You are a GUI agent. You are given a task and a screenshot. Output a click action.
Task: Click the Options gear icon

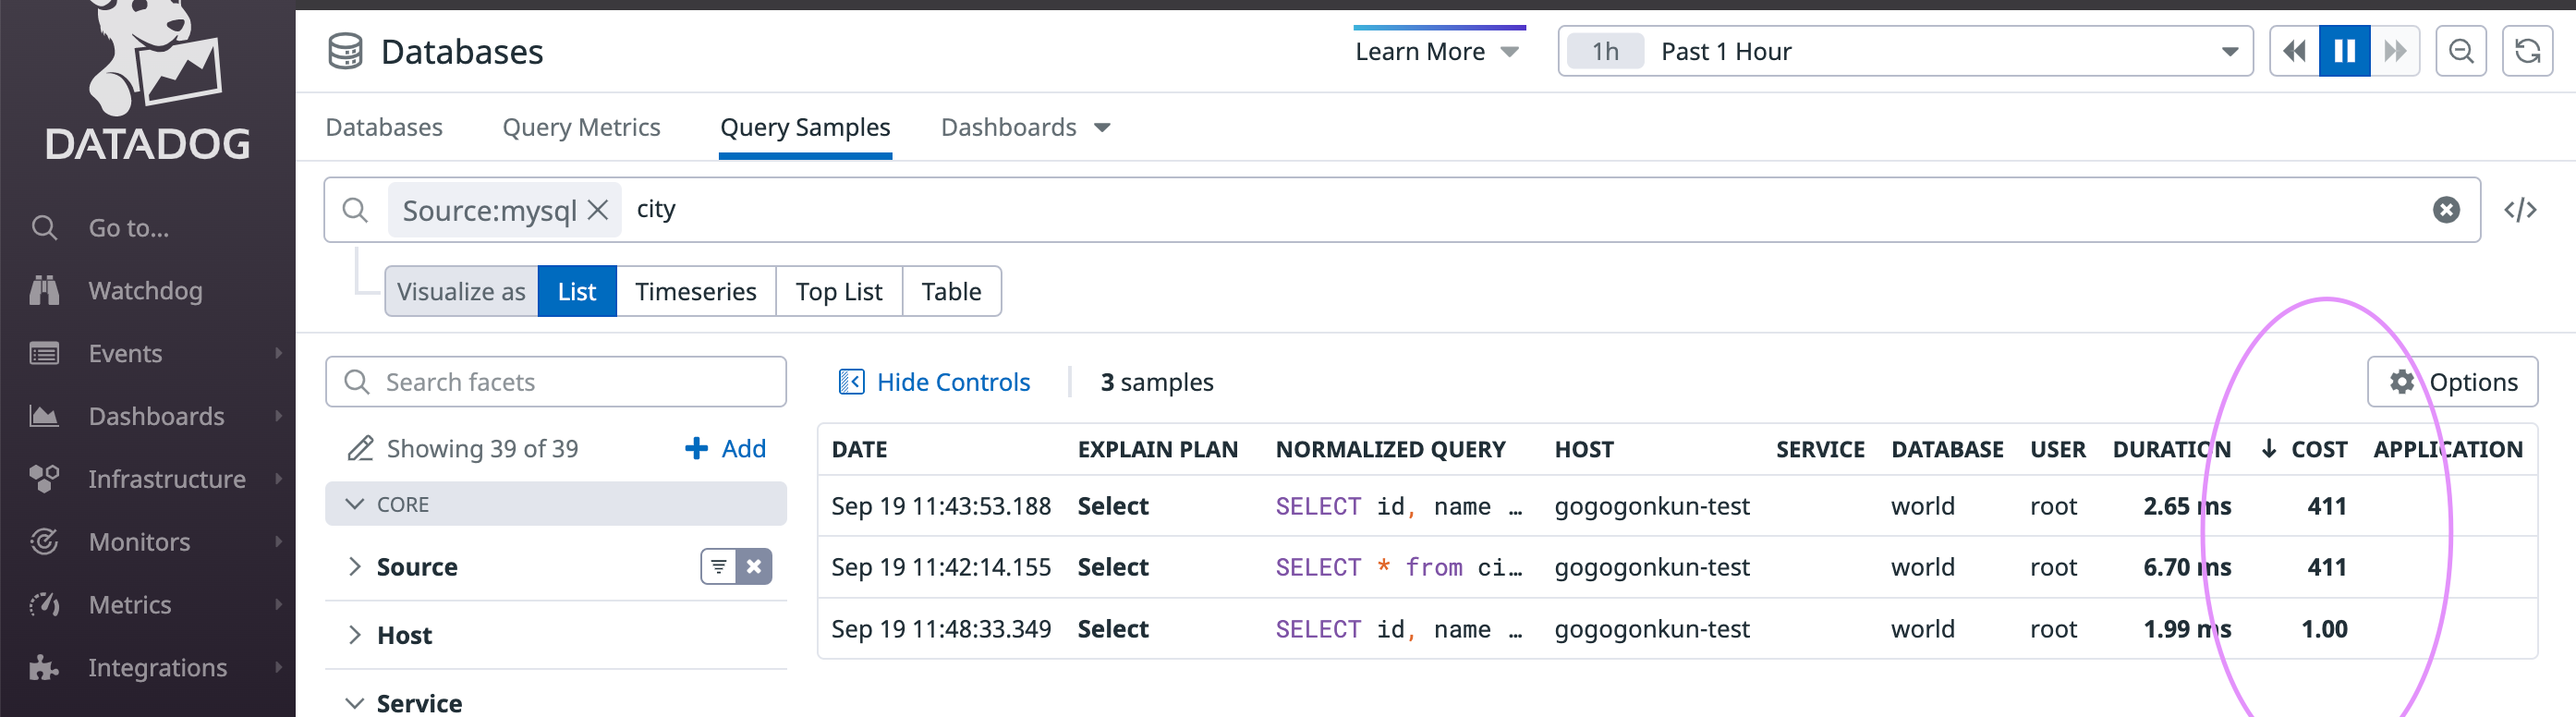[2402, 382]
